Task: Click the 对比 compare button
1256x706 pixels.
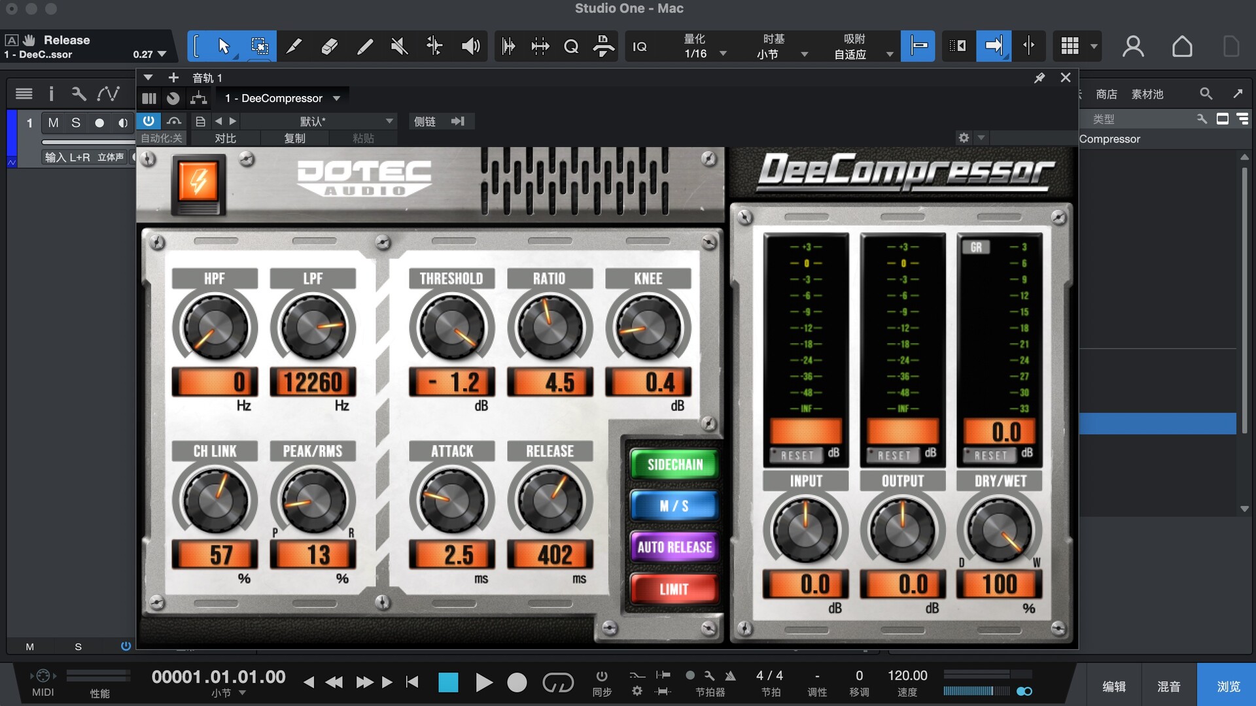Action: [x=225, y=138]
